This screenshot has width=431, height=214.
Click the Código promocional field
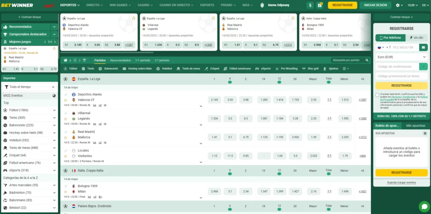(402, 76)
